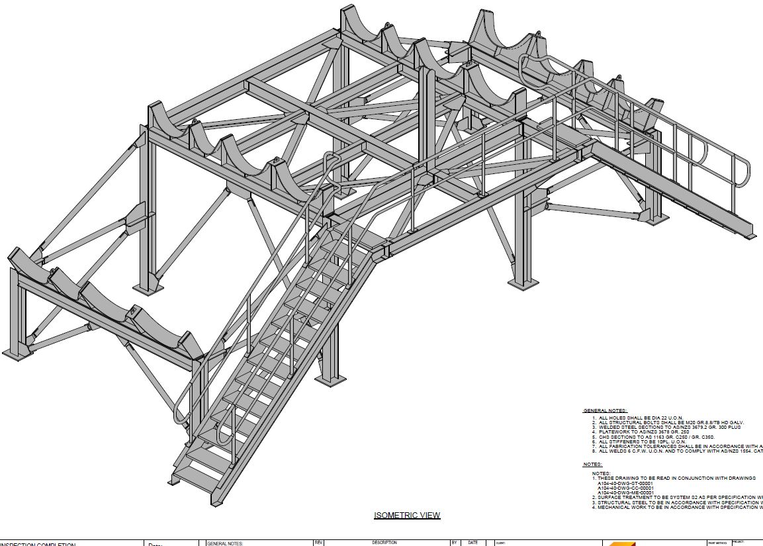
Task: Select drawing reference A104-40-DWG-CC-00001
Action: pyautogui.click(x=625, y=488)
